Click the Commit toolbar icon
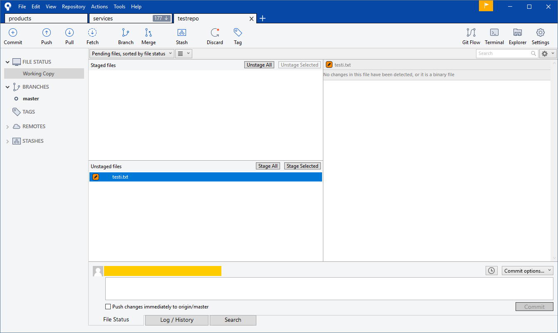Image resolution: width=558 pixels, height=333 pixels. pos(13,32)
